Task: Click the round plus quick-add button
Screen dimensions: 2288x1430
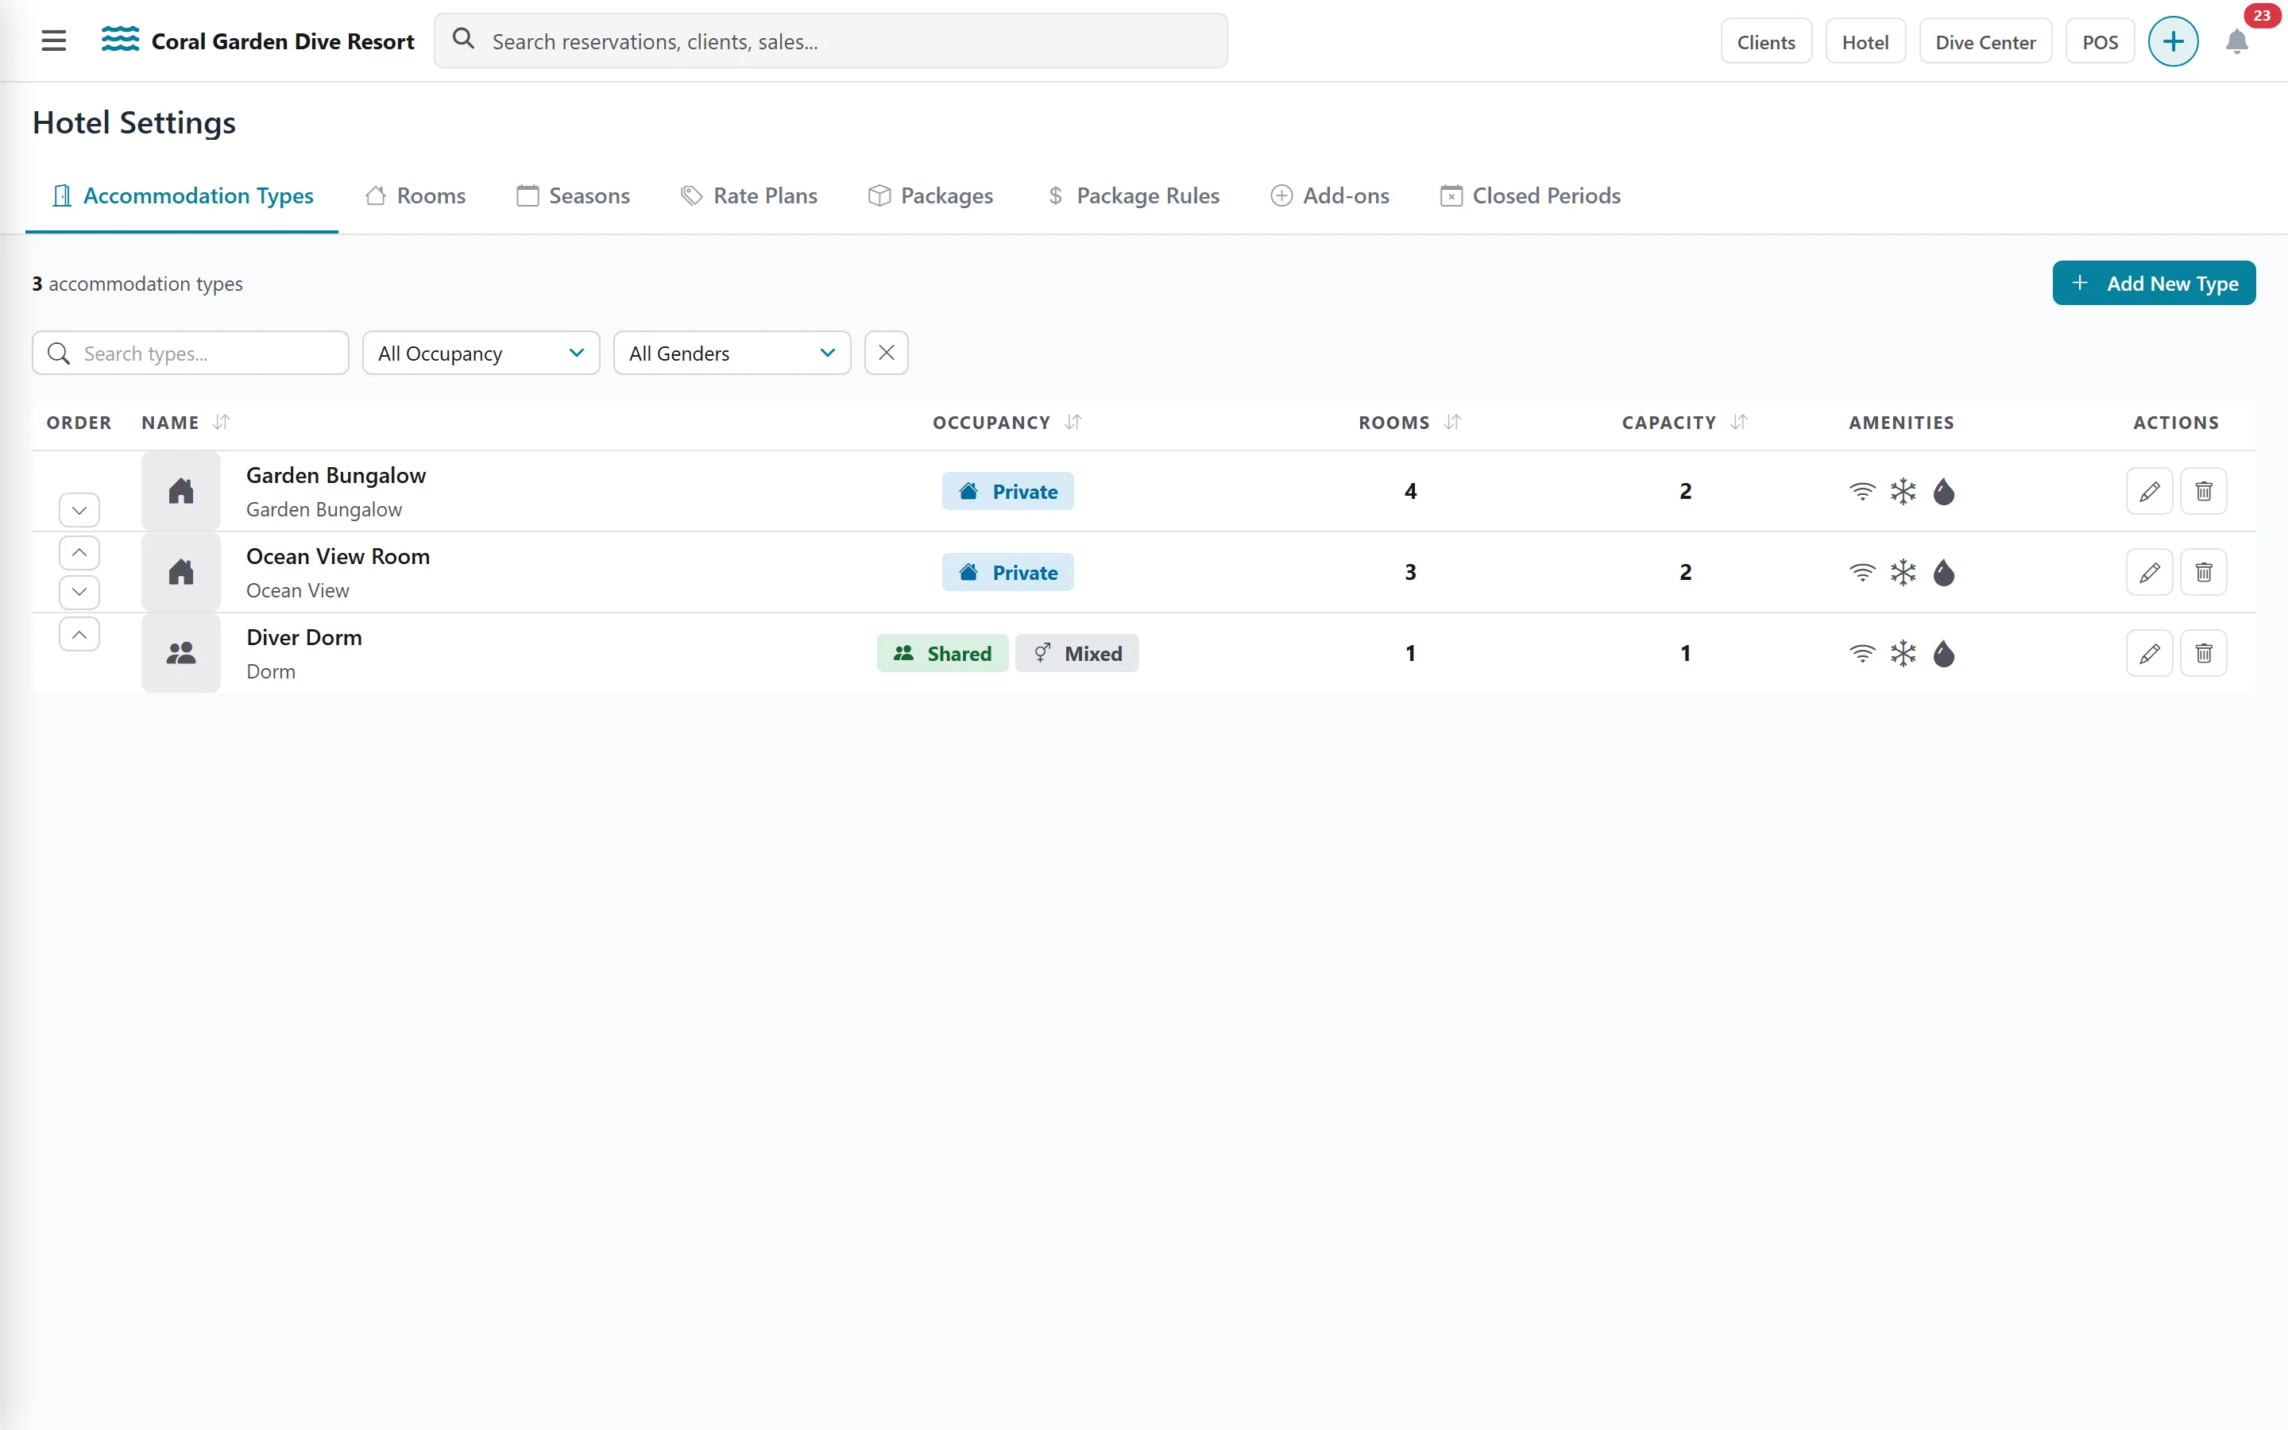Action: click(2173, 41)
